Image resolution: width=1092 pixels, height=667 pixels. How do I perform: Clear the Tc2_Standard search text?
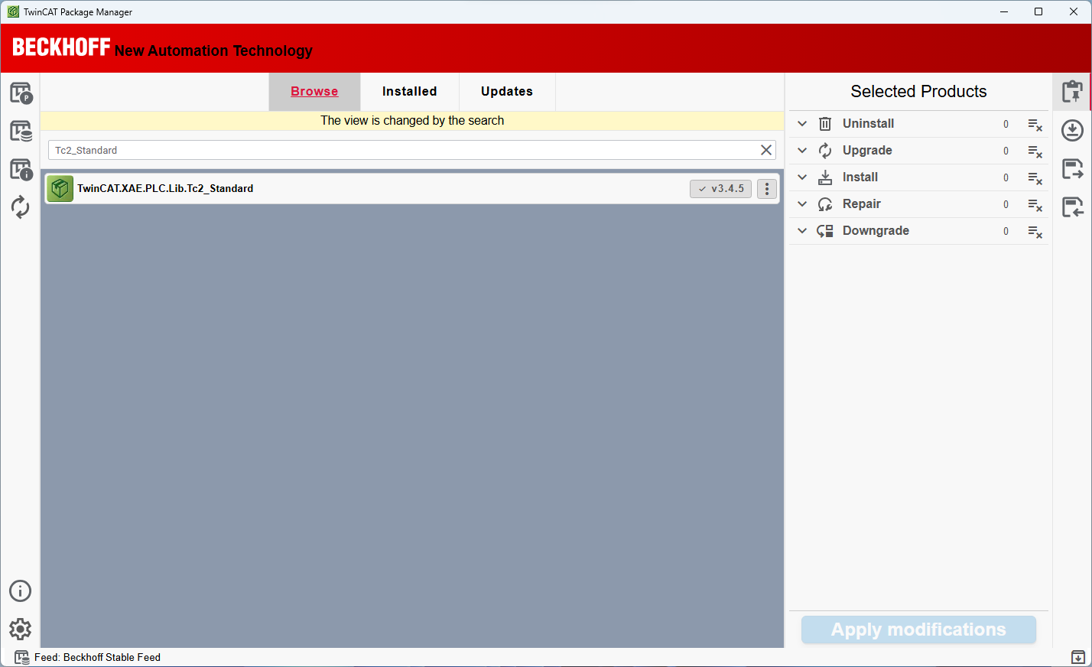(x=765, y=150)
